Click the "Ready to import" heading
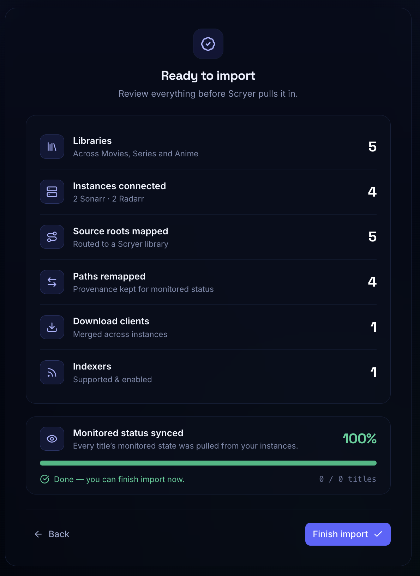The width and height of the screenshot is (420, 576). point(208,76)
